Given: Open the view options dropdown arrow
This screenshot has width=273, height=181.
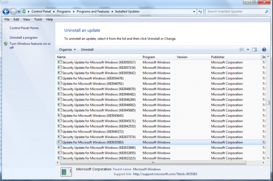Looking at the screenshot, I should coord(248,50).
